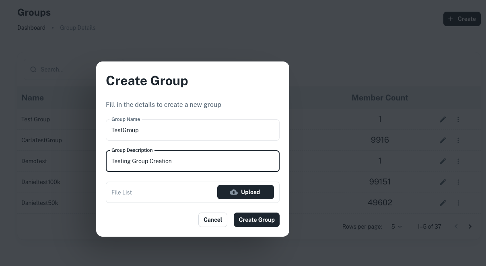Viewport: 486px width, 266px height.
Task: Open three-dot menu for Danieltest50k
Action: [x=458, y=203]
